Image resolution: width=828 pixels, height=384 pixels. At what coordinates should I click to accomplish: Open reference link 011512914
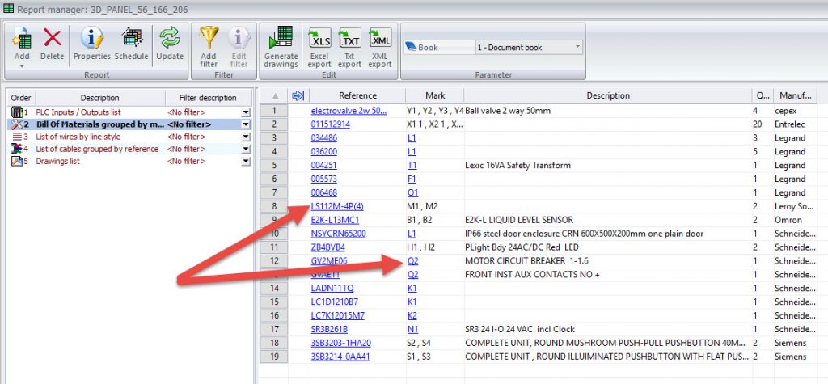click(x=331, y=124)
